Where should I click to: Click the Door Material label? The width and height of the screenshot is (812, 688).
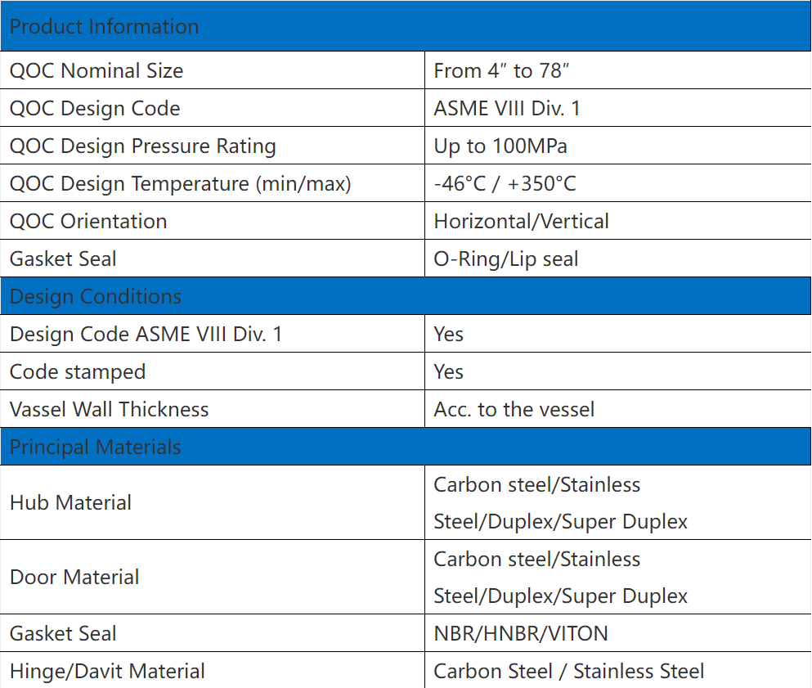pos(74,577)
